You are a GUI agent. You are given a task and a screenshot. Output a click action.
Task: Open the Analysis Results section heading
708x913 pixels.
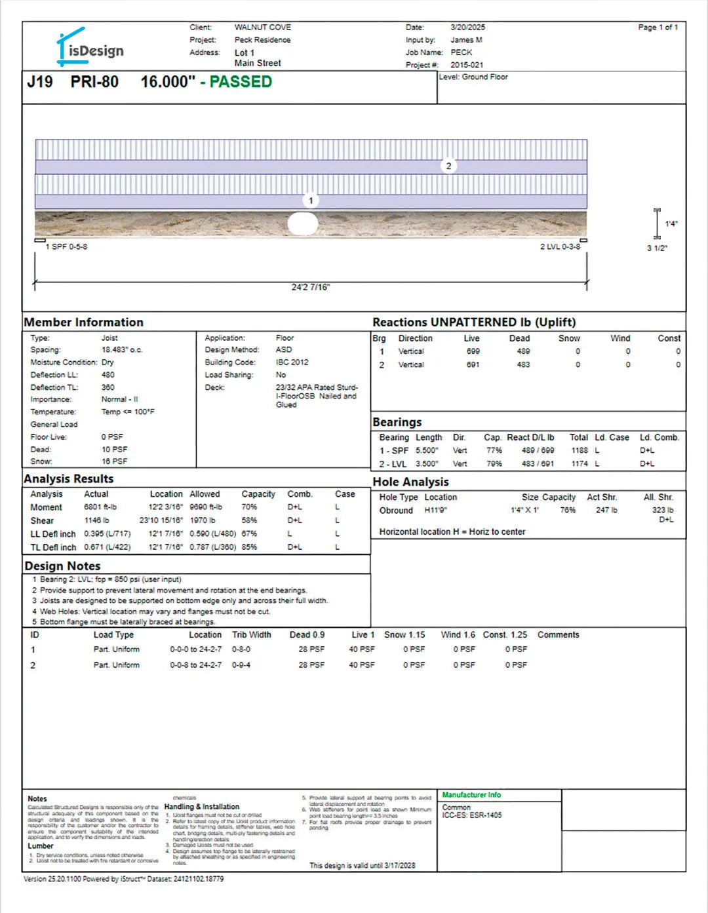tap(69, 479)
